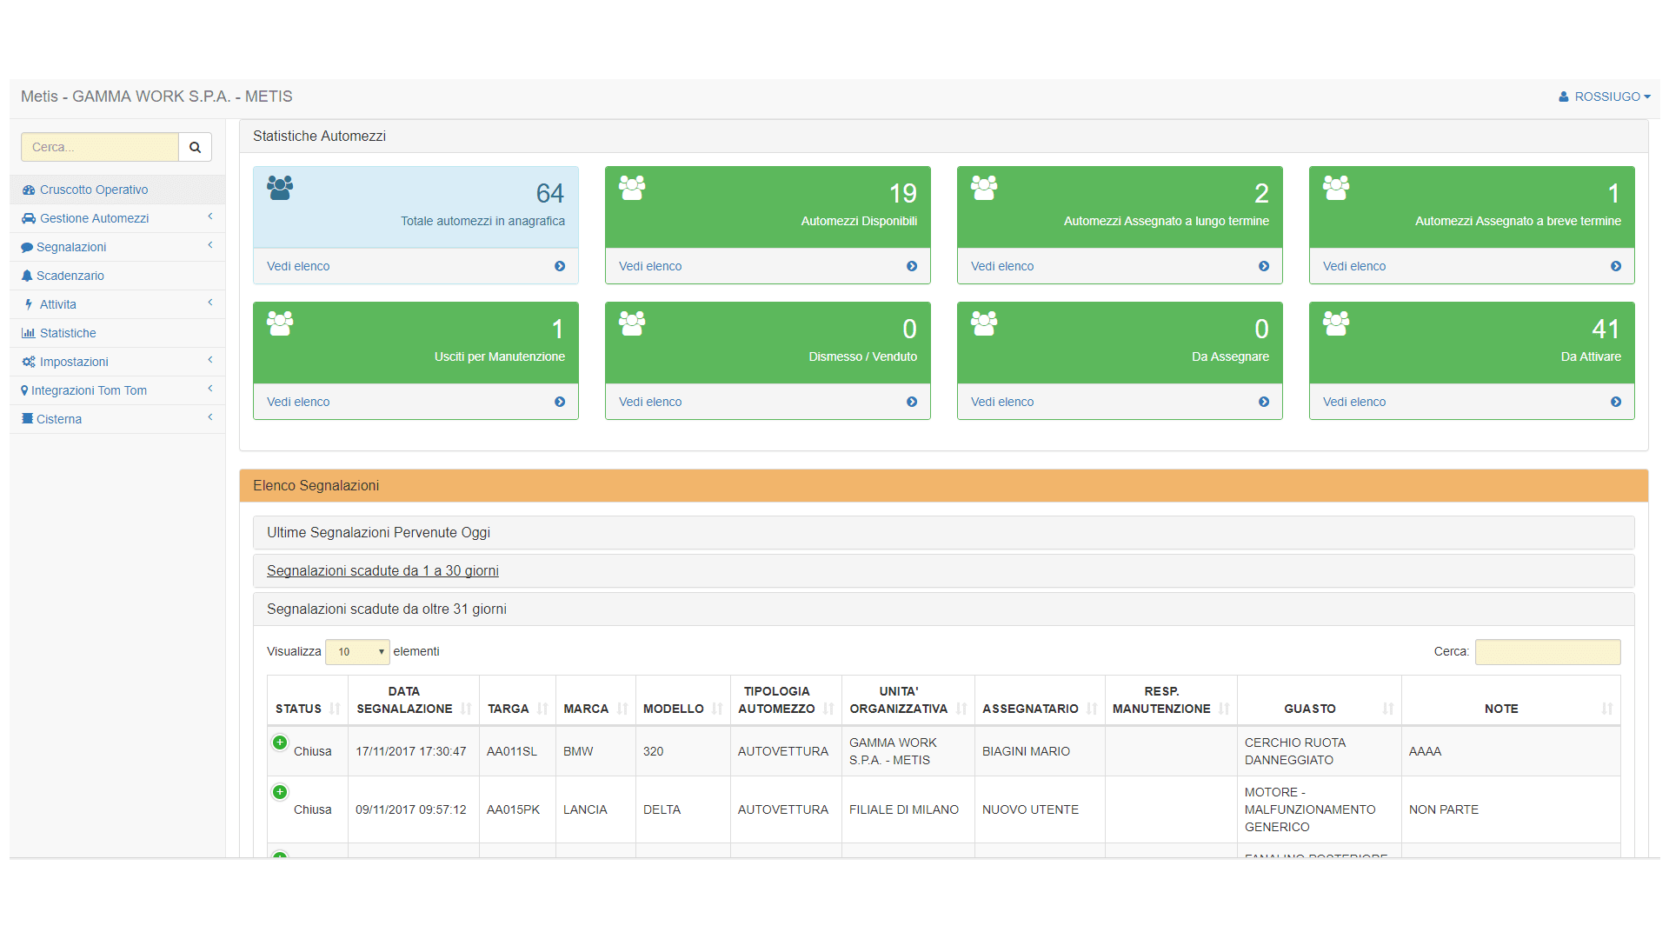Click the magnifier search button in sidebar

coord(195,147)
